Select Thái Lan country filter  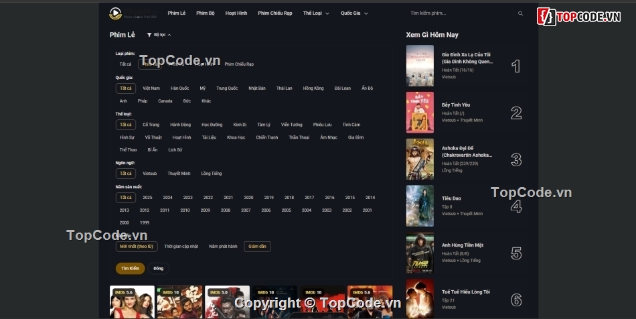tap(285, 88)
